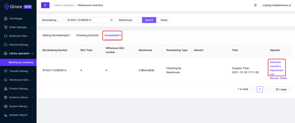Click the globe language icon

pyautogui.click(x=255, y=5)
